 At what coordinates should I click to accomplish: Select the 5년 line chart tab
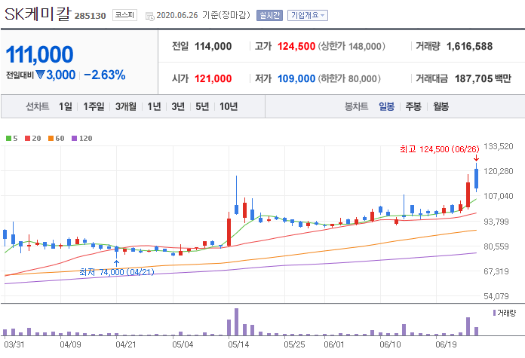tap(202, 106)
